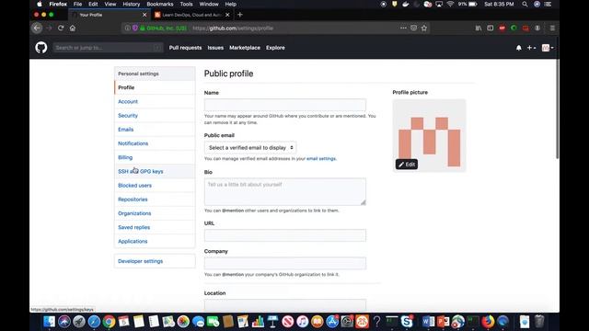
Task: Open the App Store from dock
Action: (x=332, y=322)
